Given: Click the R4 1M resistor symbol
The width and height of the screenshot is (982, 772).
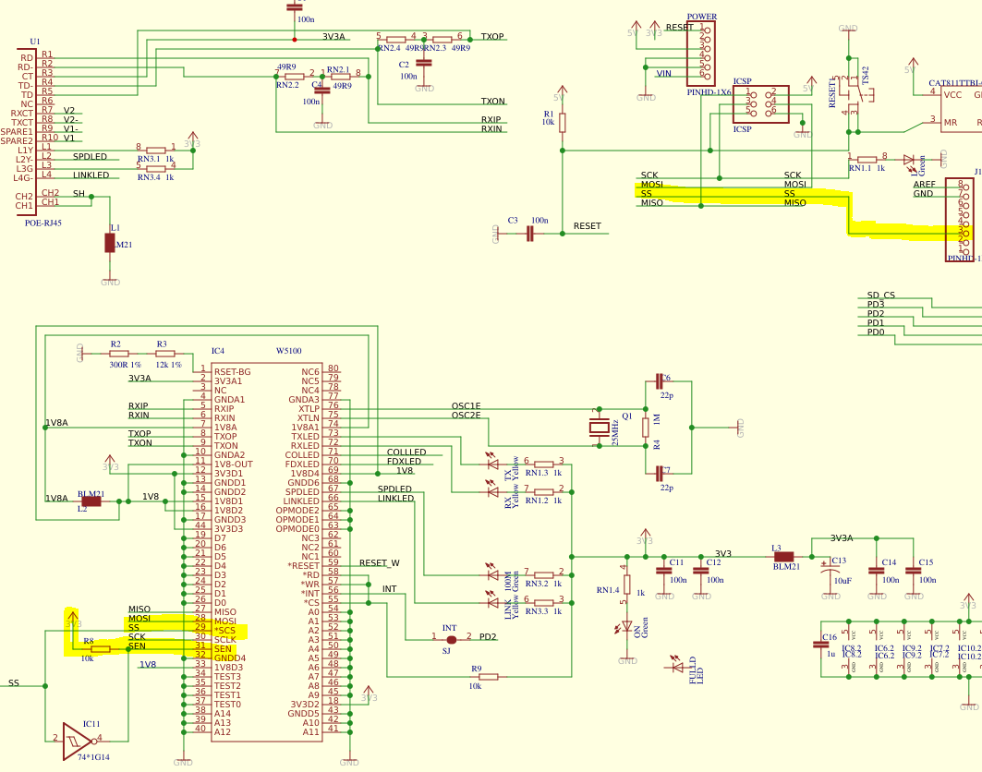Looking at the screenshot, I should [x=645, y=428].
